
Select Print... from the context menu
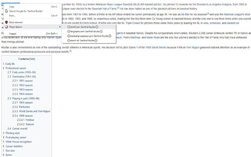(33, 16)
